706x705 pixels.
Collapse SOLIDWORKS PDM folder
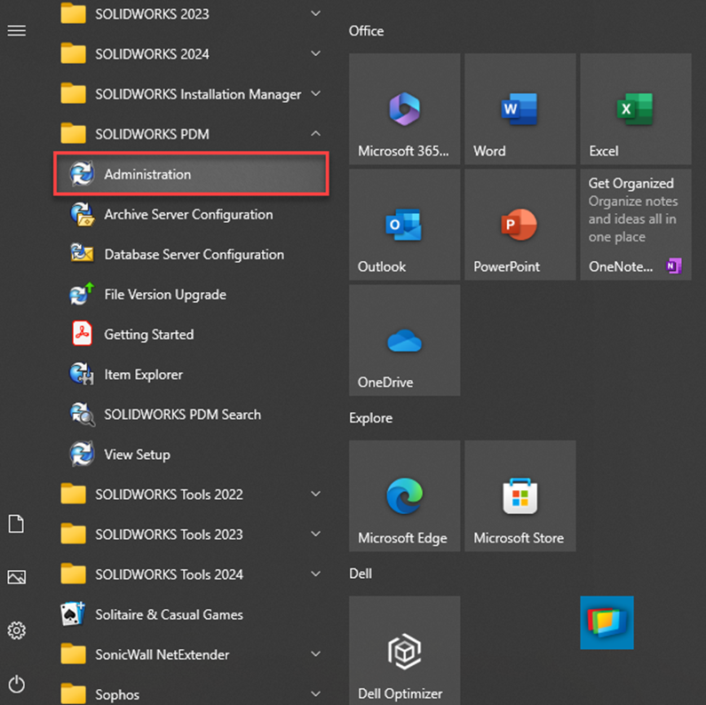click(x=191, y=134)
